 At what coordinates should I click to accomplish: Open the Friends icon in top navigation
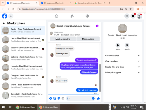pyautogui.click(x=72, y=16)
